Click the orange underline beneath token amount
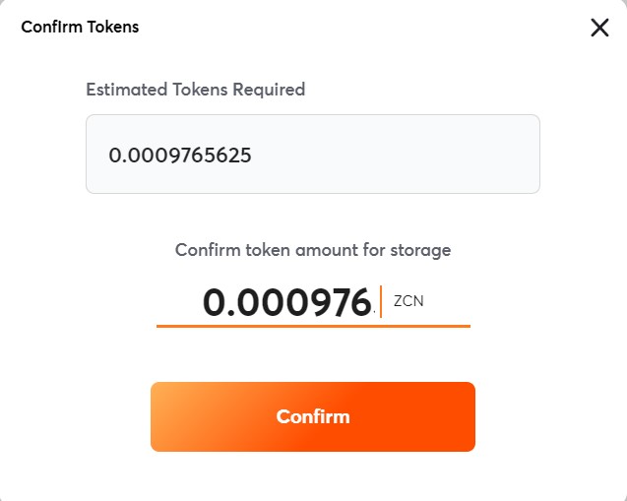The image size is (627, 501). point(313,326)
